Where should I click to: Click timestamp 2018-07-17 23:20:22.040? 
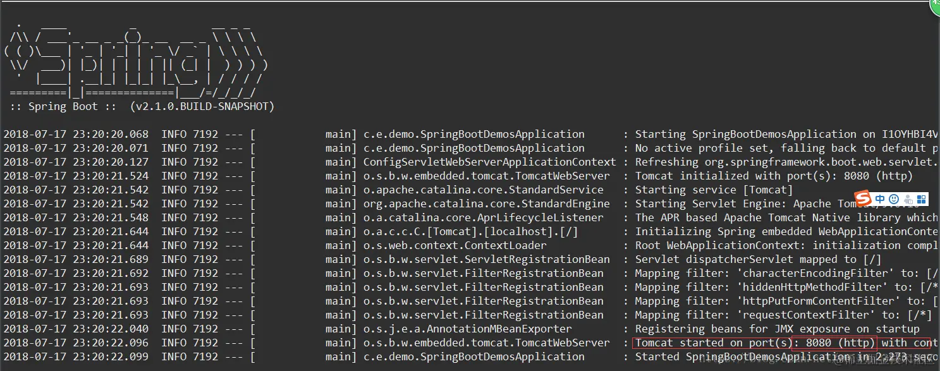tap(76, 329)
